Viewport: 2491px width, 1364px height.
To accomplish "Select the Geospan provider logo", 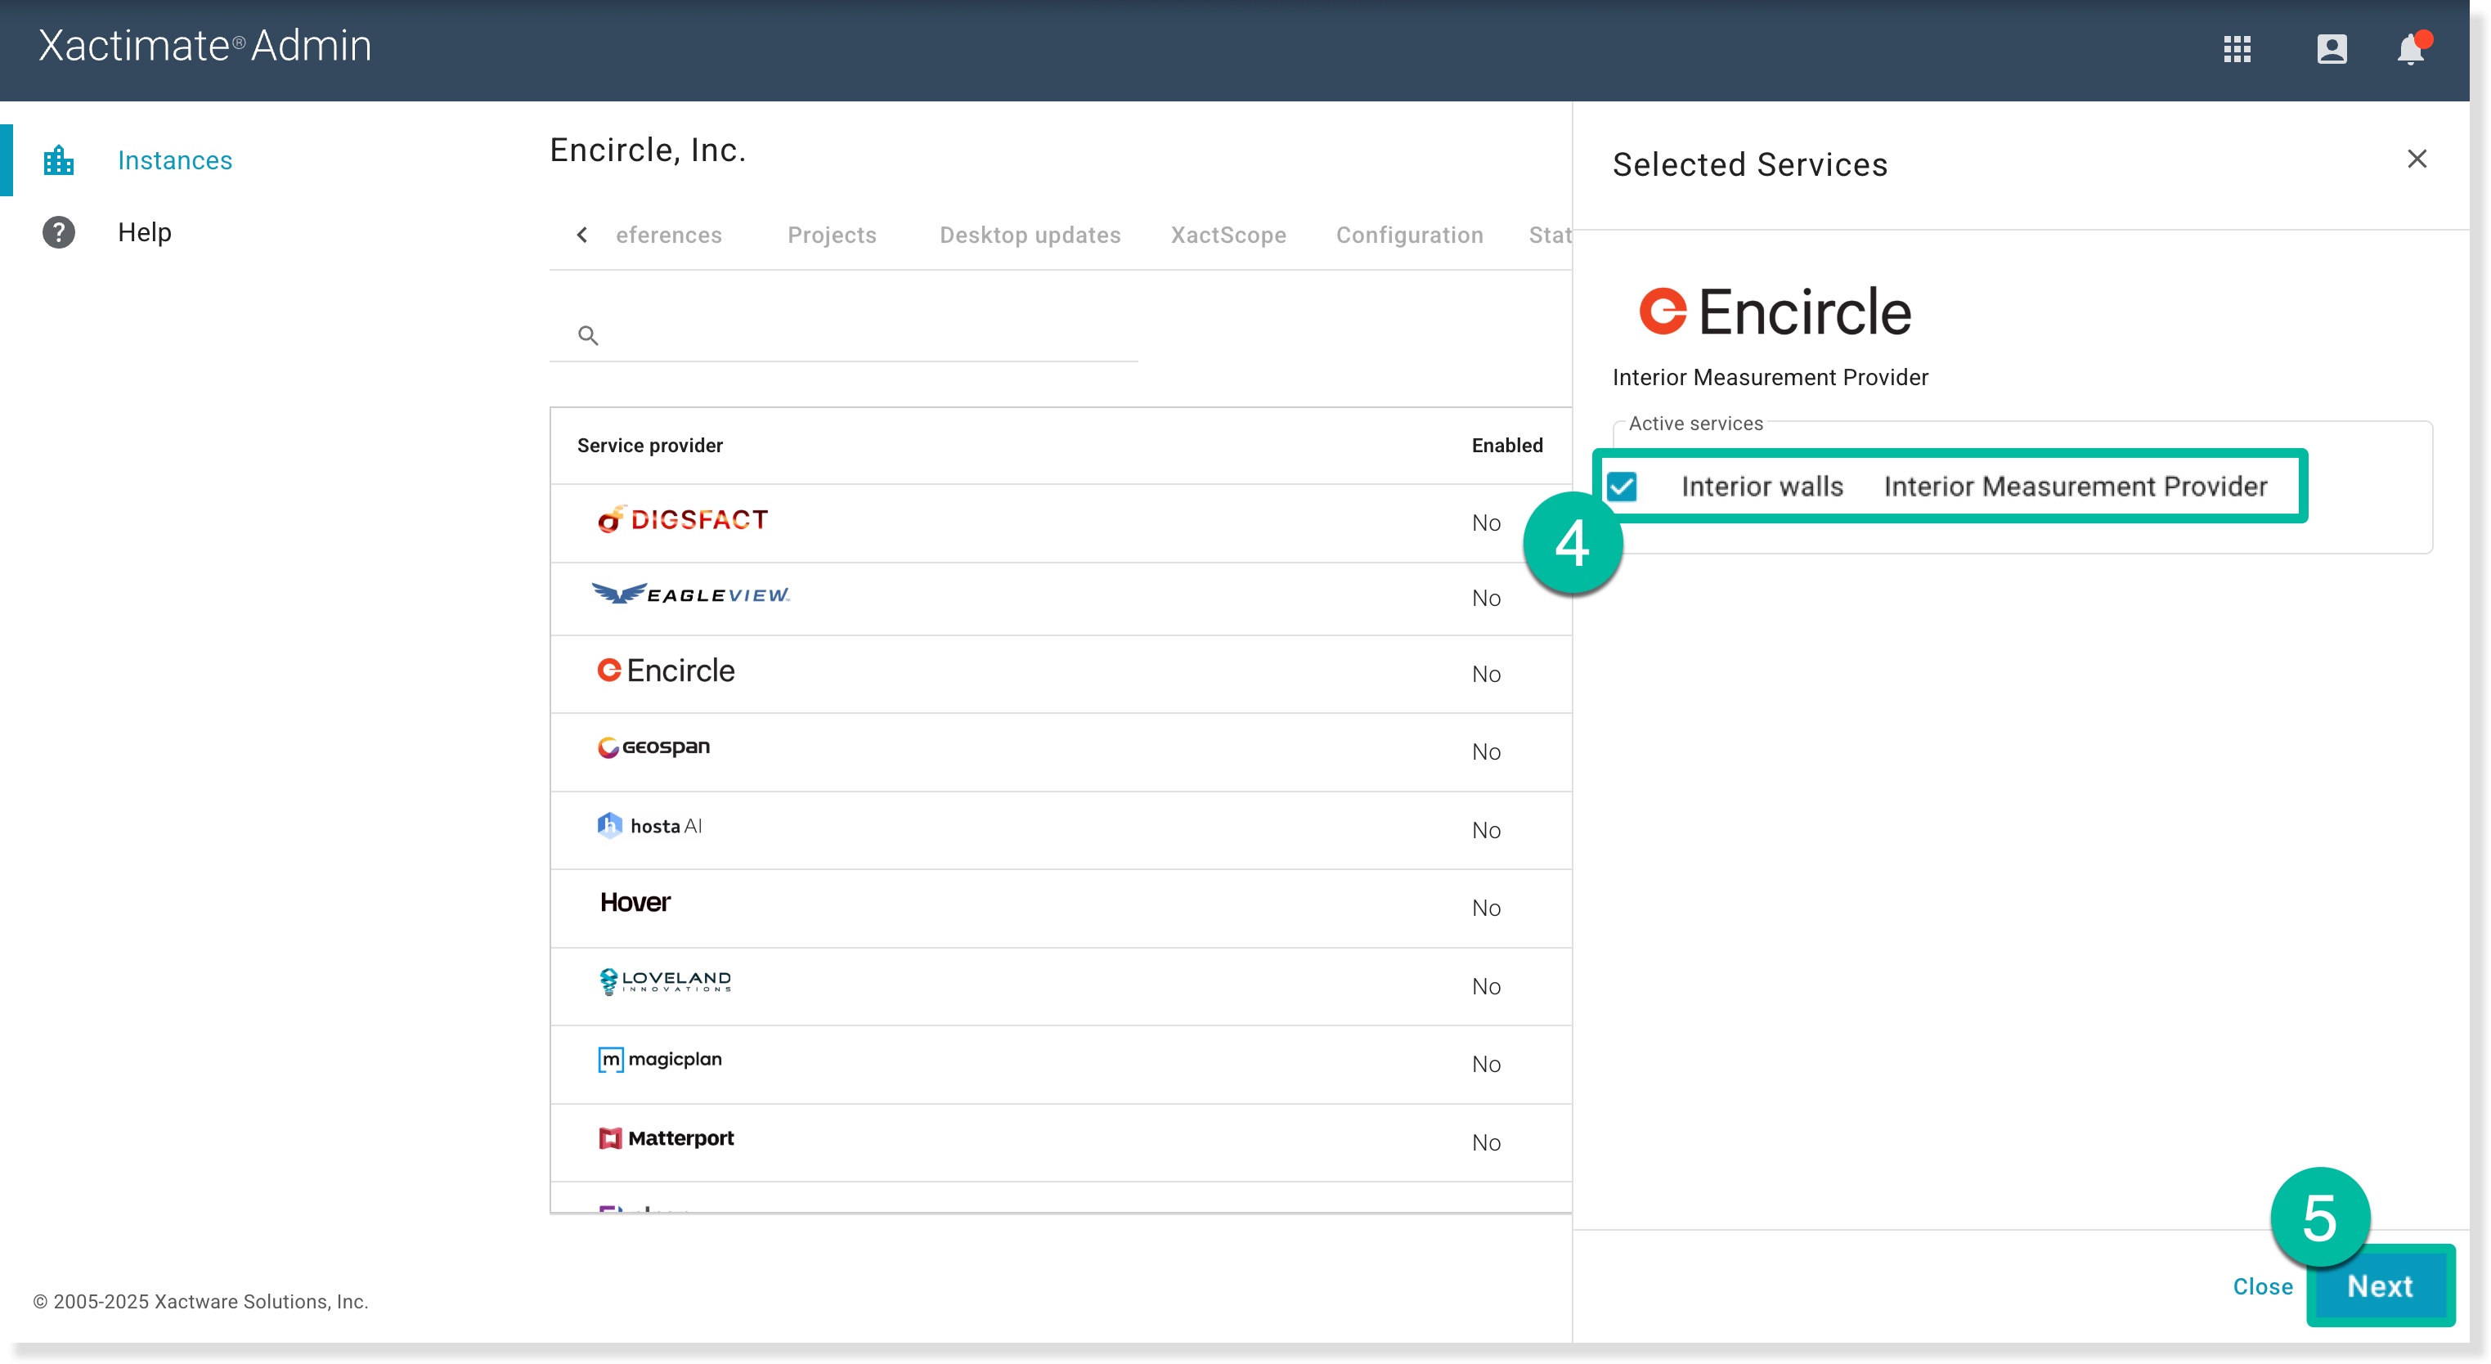I will 653,747.
